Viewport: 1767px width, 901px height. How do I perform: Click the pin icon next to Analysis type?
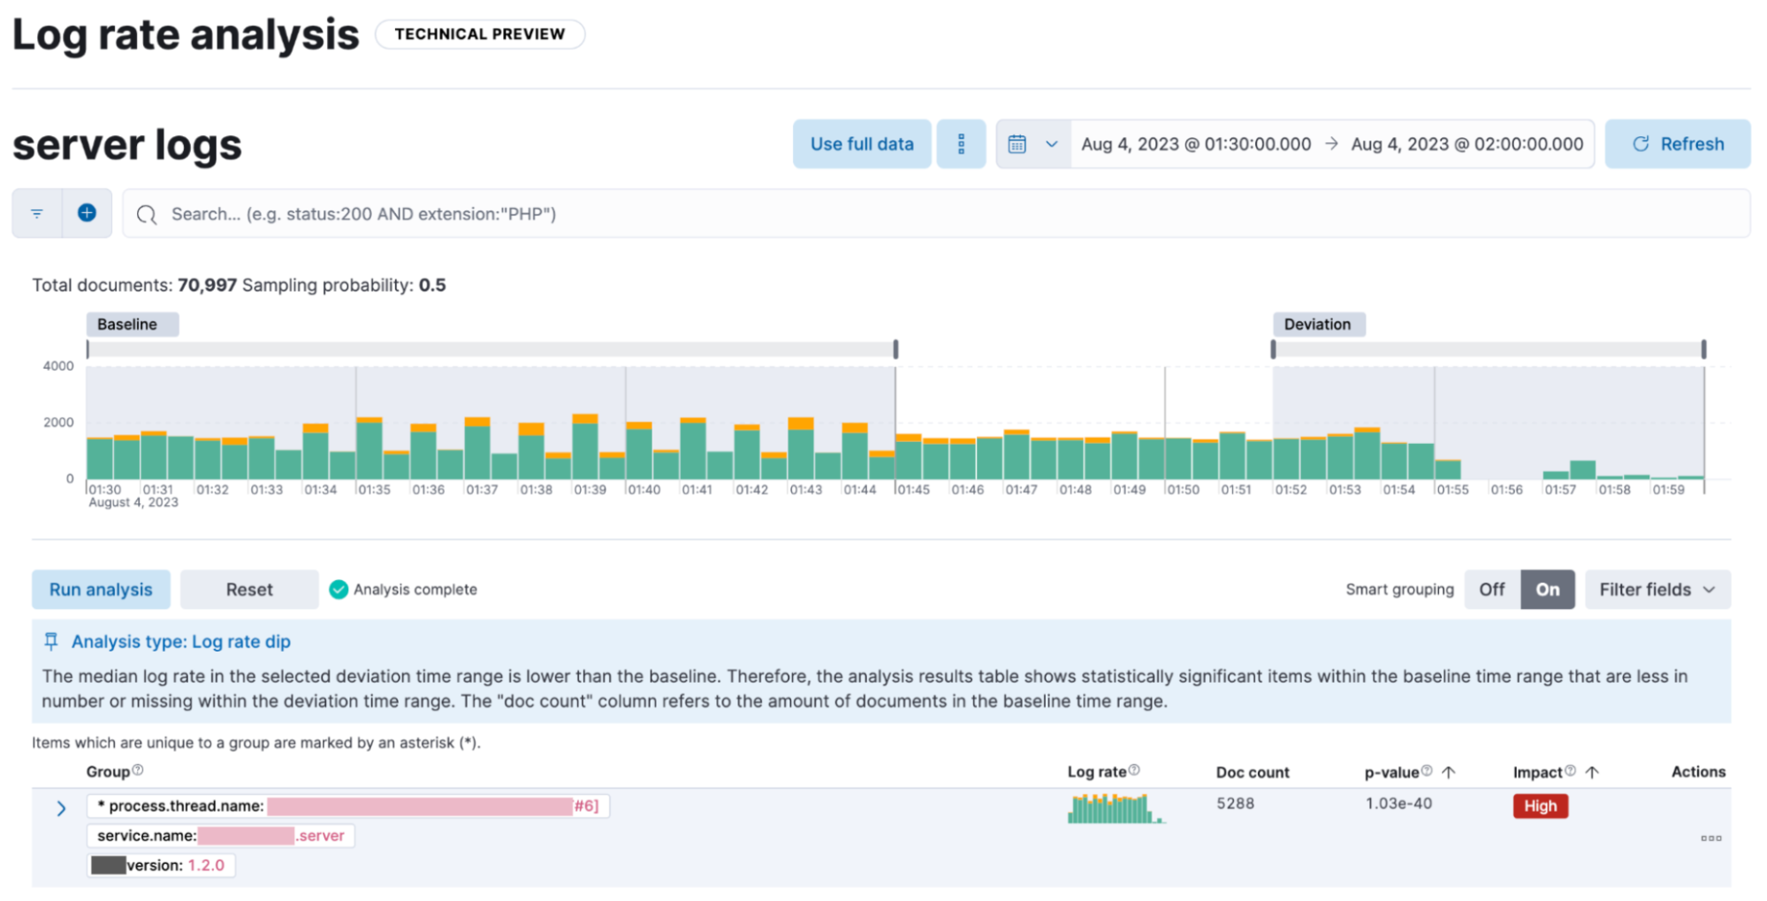[53, 641]
